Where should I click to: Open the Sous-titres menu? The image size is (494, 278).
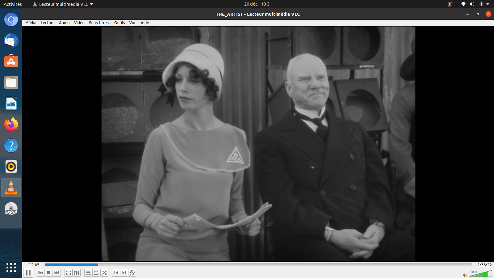click(99, 23)
